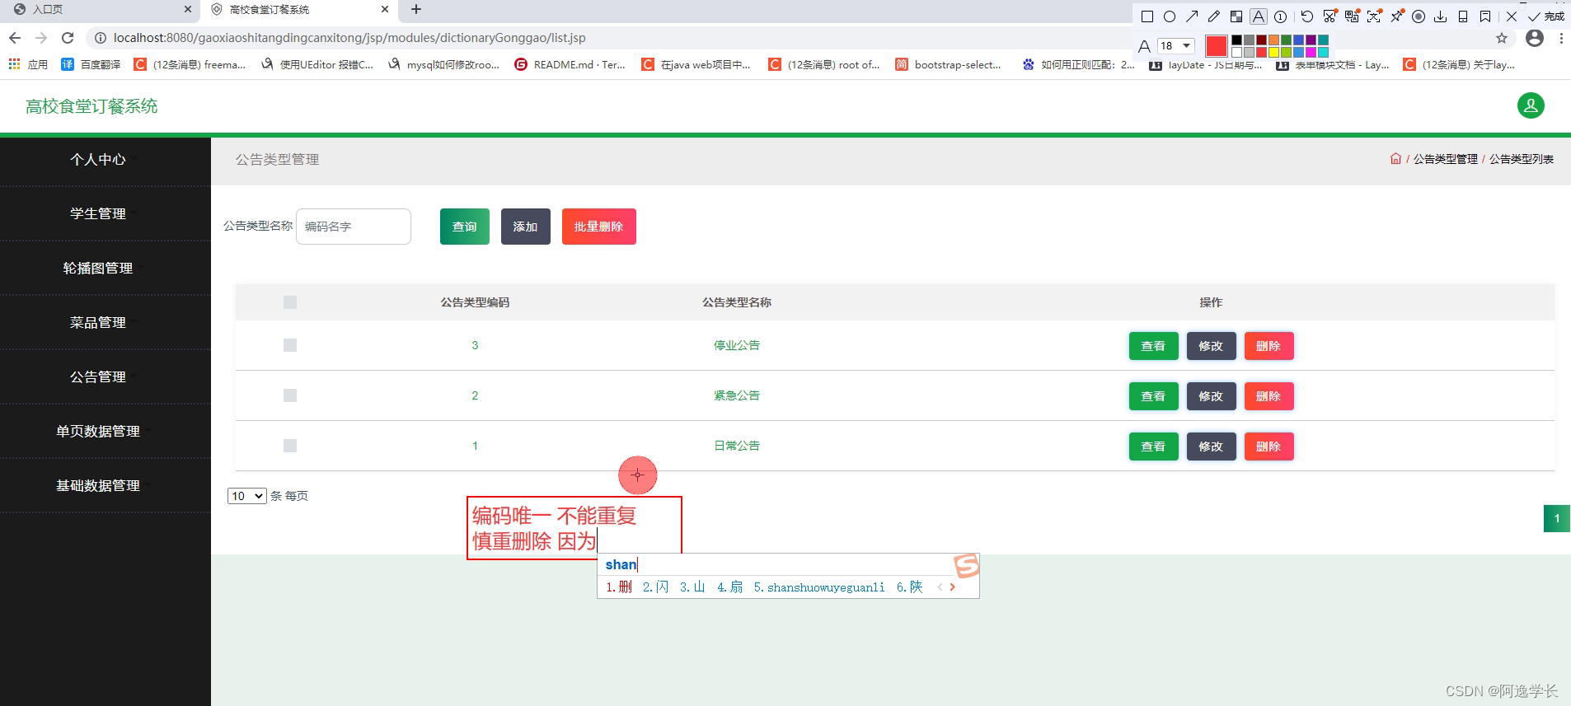Switch to the 入口页 browser tab

click(x=99, y=10)
